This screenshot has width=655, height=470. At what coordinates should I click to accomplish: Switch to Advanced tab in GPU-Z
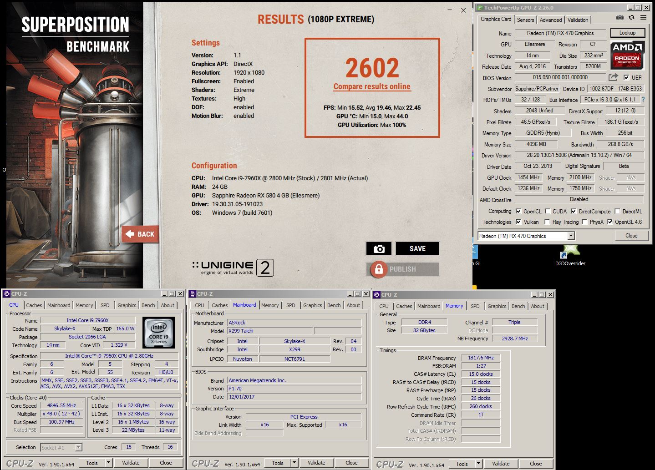pyautogui.click(x=551, y=20)
